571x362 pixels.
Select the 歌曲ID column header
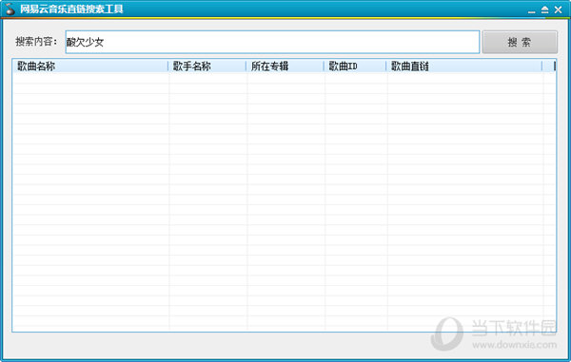[x=355, y=67]
